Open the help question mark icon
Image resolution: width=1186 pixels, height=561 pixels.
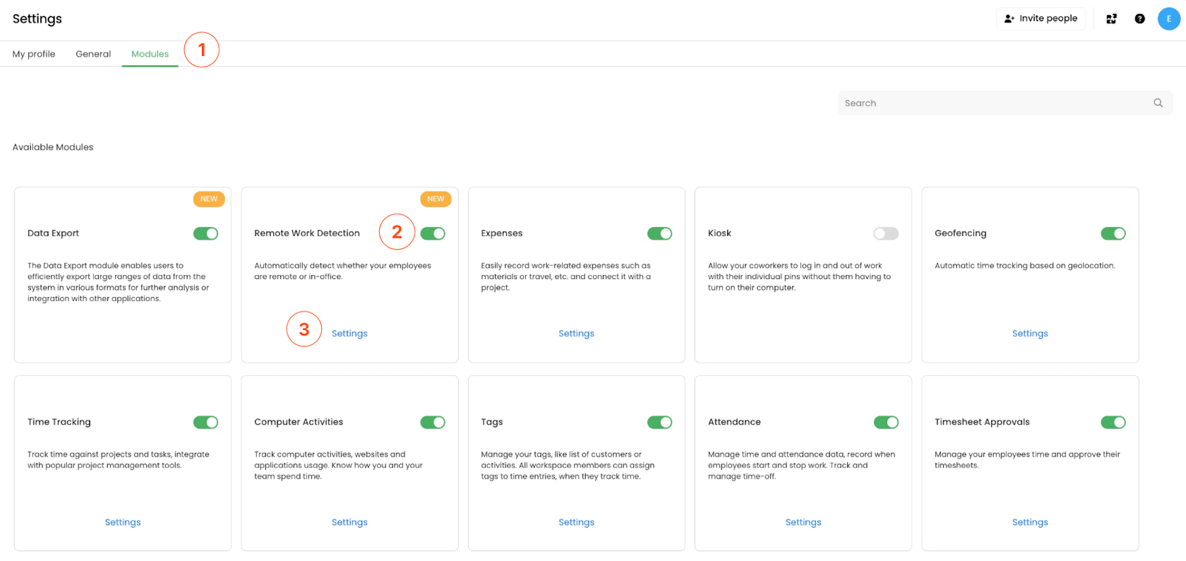point(1139,18)
